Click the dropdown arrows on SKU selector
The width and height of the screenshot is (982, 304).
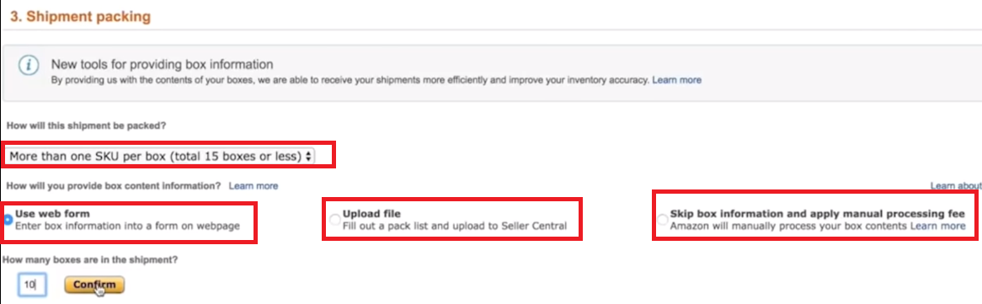307,156
